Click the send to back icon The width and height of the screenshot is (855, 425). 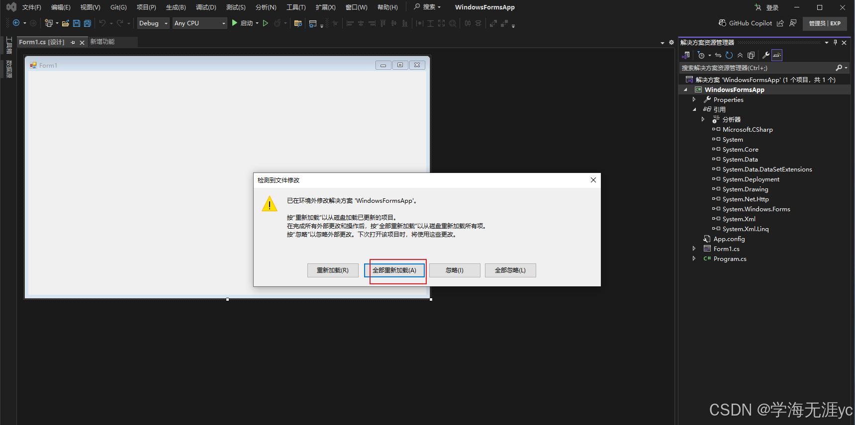(x=504, y=23)
